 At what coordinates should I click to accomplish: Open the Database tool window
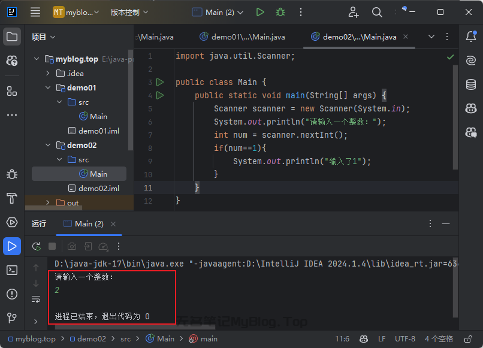[x=471, y=84]
